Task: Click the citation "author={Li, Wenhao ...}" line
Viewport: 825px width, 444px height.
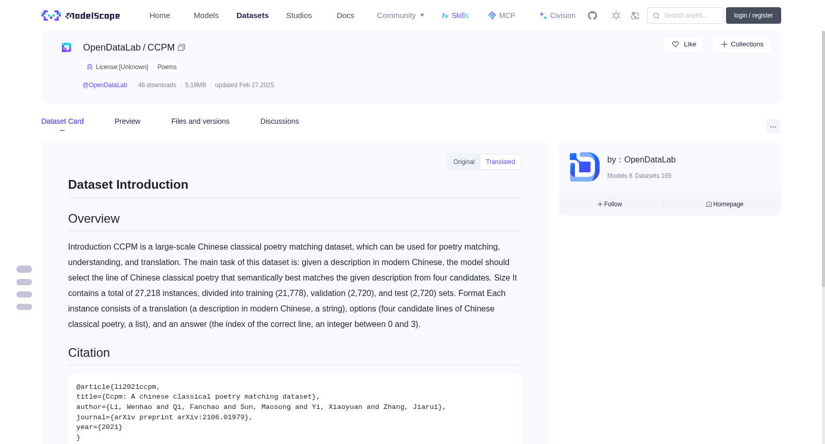Action: click(x=261, y=407)
